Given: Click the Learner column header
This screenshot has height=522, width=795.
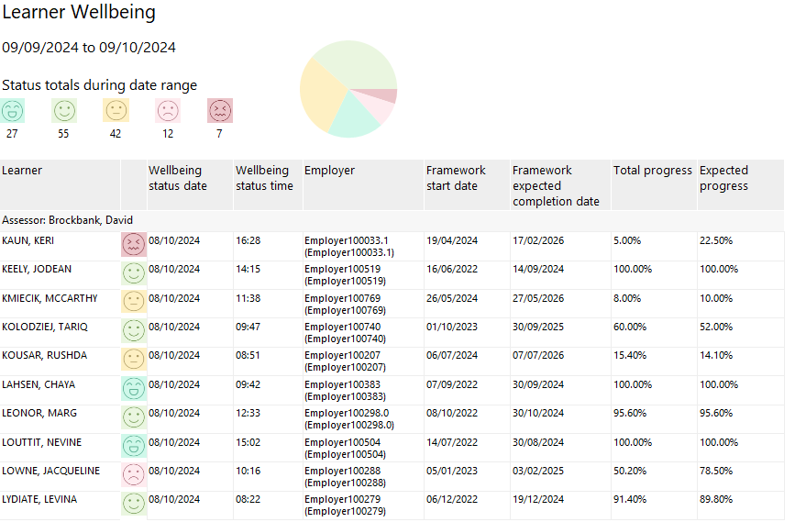Looking at the screenshot, I should pos(22,171).
